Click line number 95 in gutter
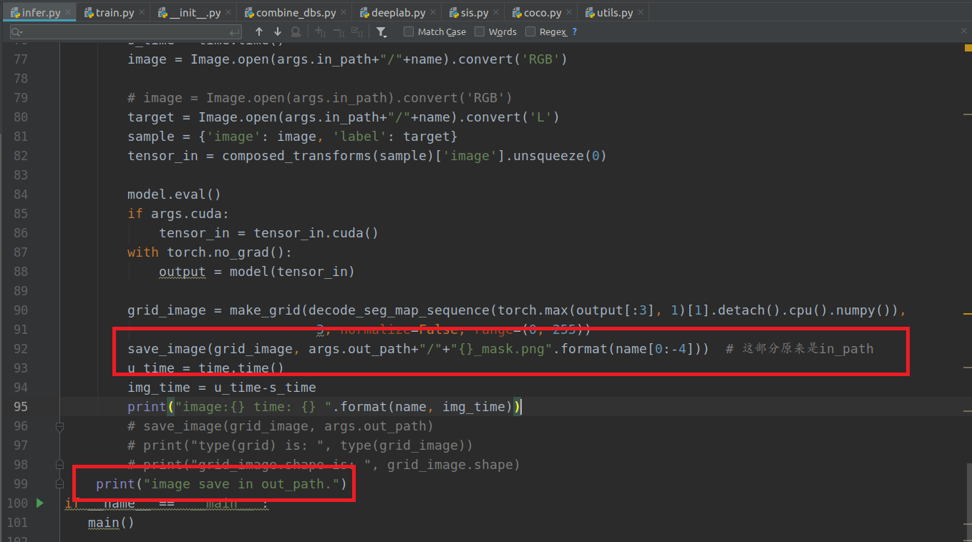Screen dimensions: 972x542 [x=21, y=407]
